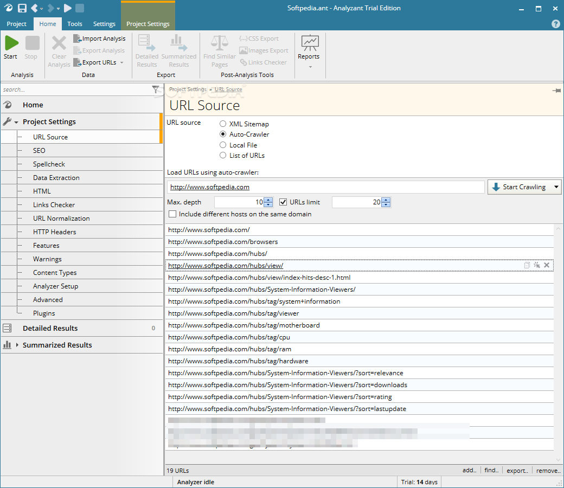Select the Auto-Crawler radio button

[223, 134]
